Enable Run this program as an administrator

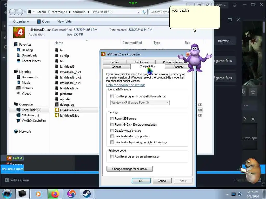(x=112, y=156)
